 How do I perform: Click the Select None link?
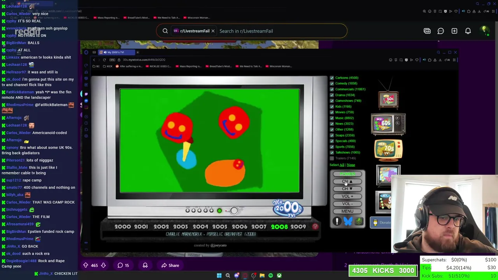click(351, 165)
